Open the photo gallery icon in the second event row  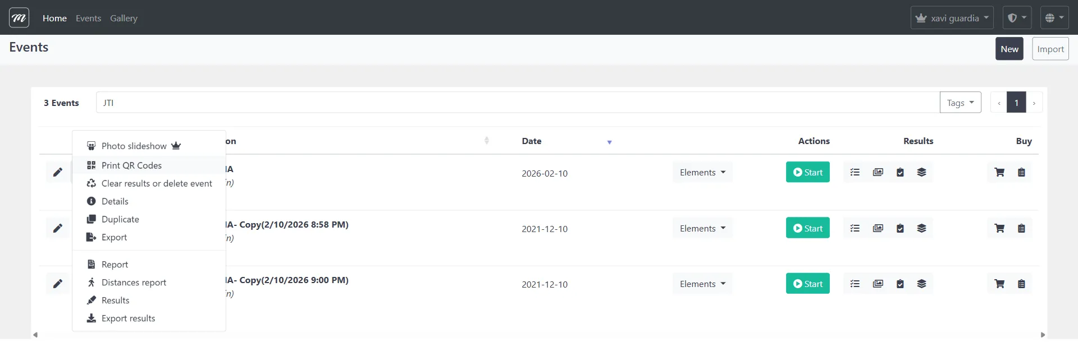tap(878, 228)
